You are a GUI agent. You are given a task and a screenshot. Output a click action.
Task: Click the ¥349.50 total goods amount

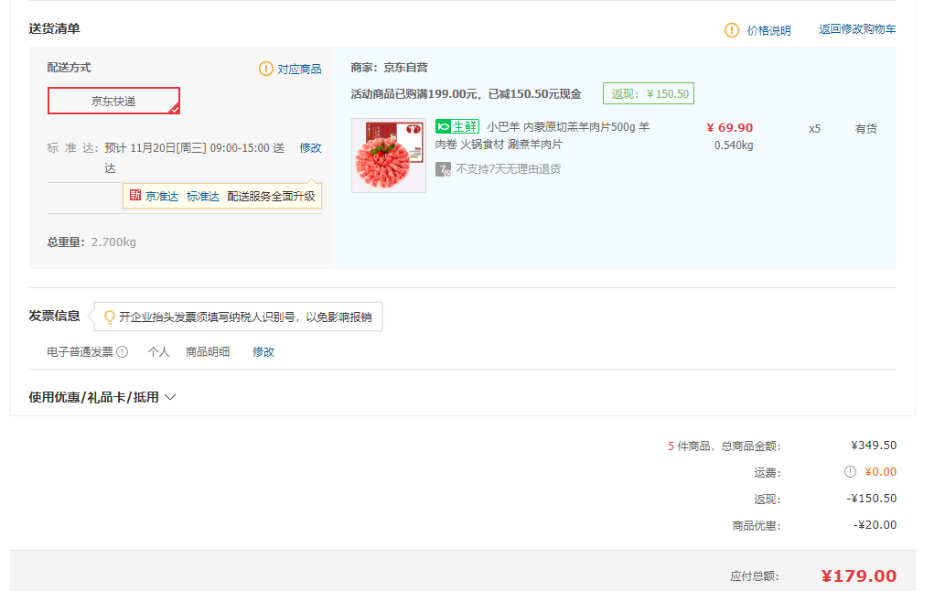tap(874, 446)
